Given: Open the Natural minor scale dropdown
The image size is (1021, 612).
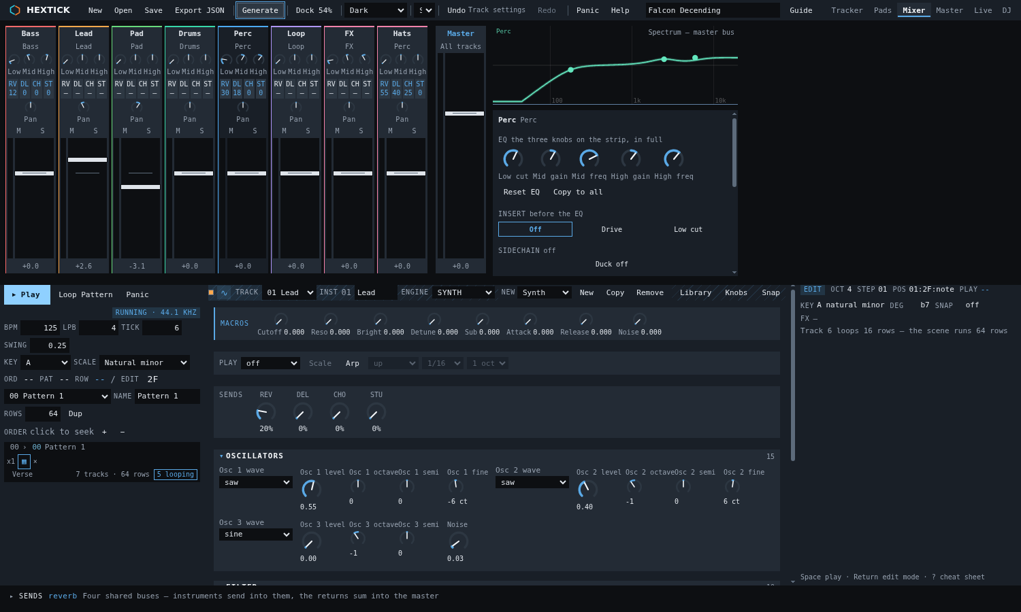Looking at the screenshot, I should point(144,362).
